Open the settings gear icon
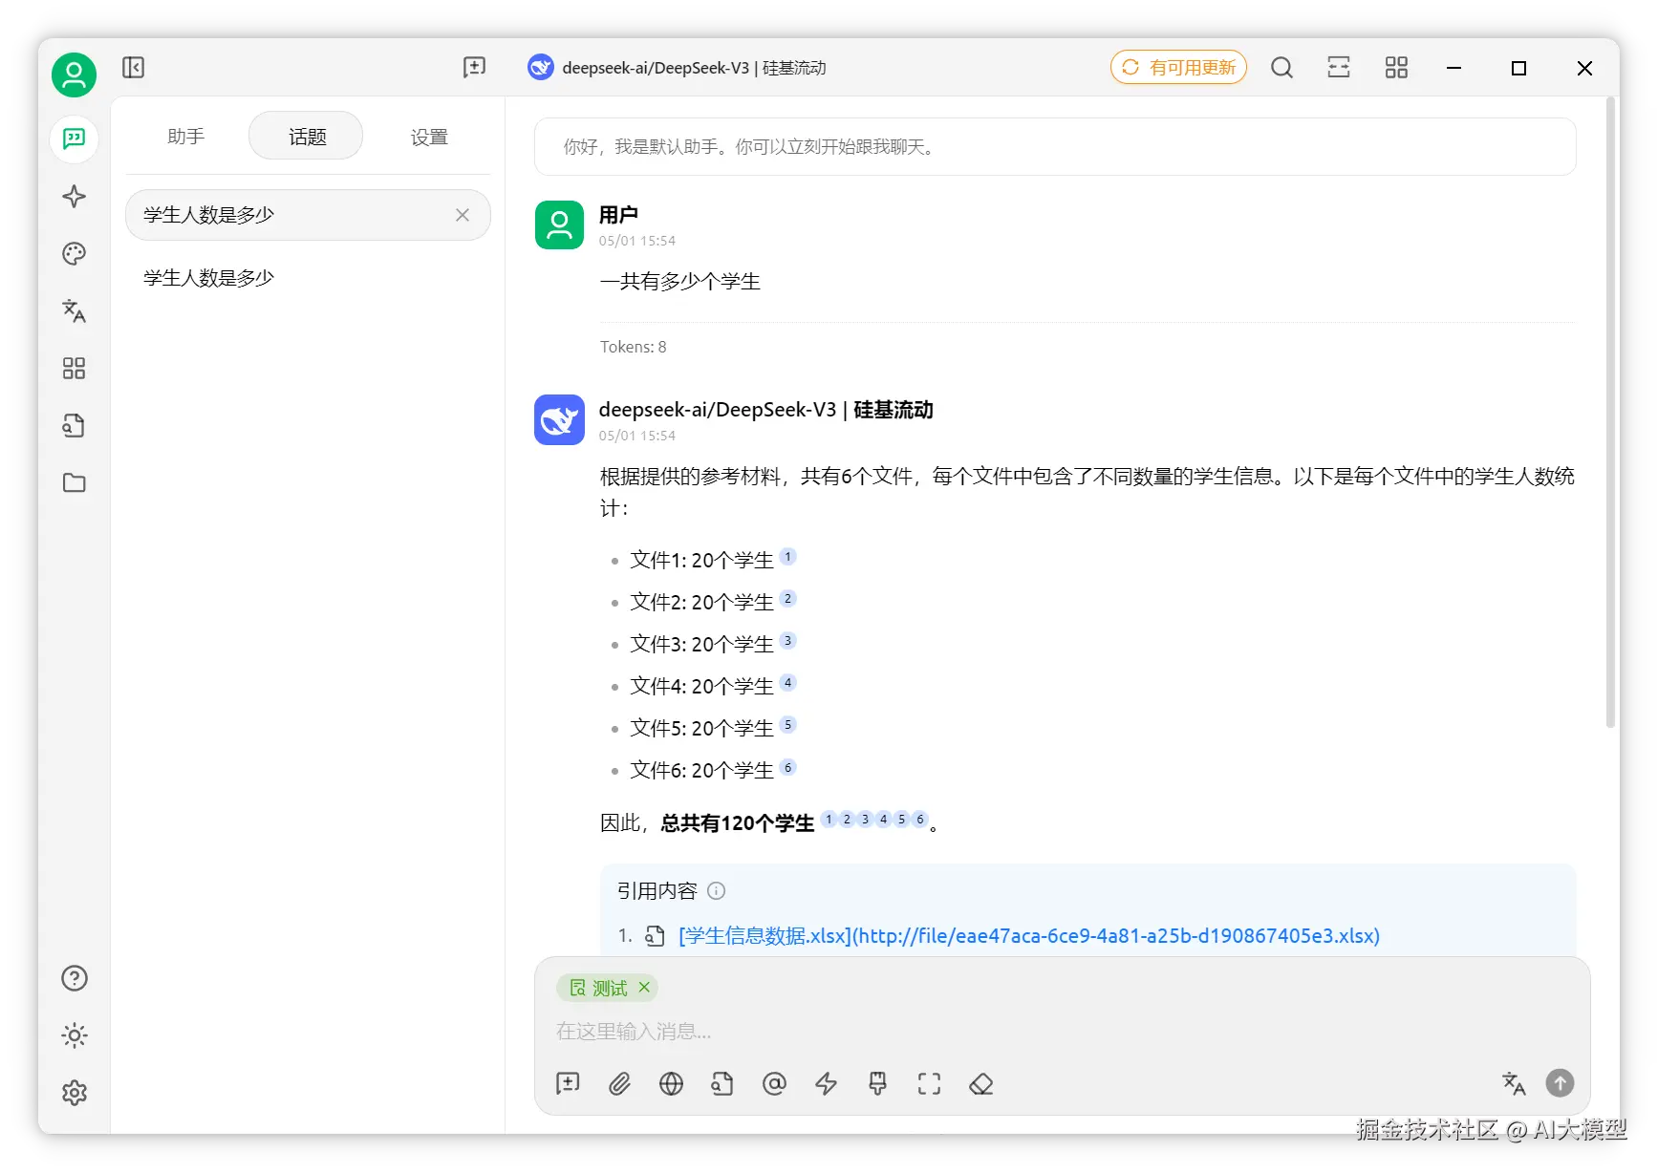This screenshot has height=1173, width=1658. (74, 1093)
